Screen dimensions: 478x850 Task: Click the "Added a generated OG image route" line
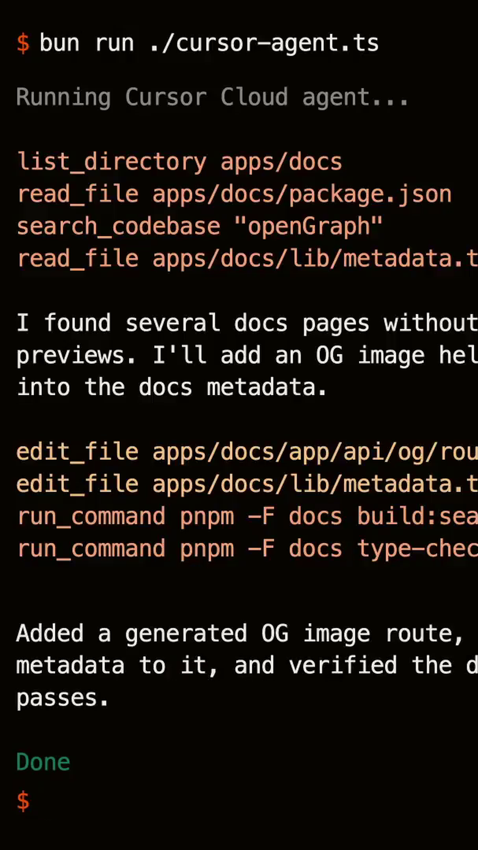[x=239, y=634]
